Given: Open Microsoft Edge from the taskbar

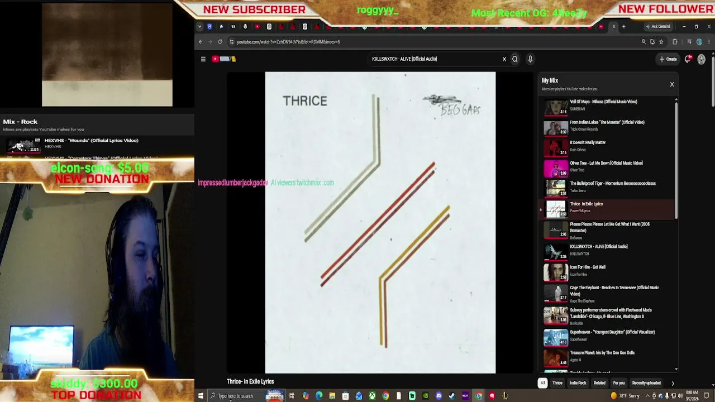Looking at the screenshot, I should [319, 396].
